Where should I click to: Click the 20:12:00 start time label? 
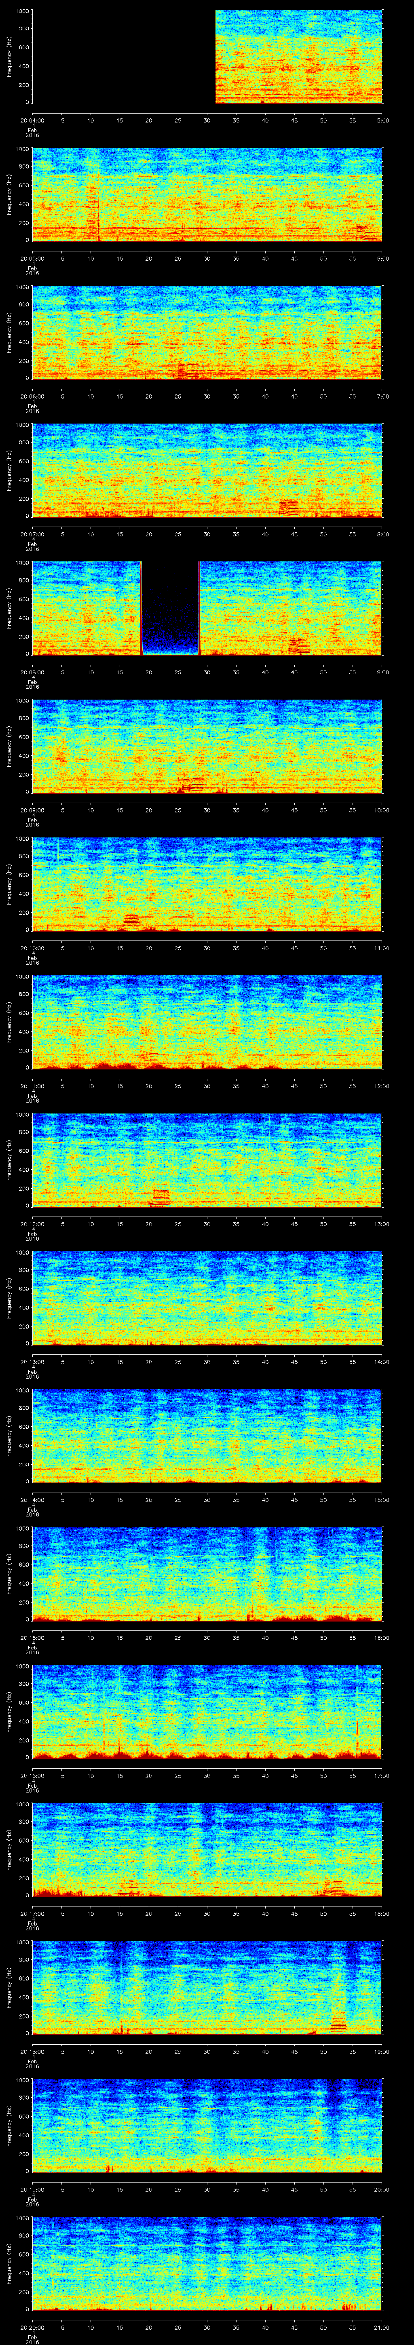tap(33, 1223)
